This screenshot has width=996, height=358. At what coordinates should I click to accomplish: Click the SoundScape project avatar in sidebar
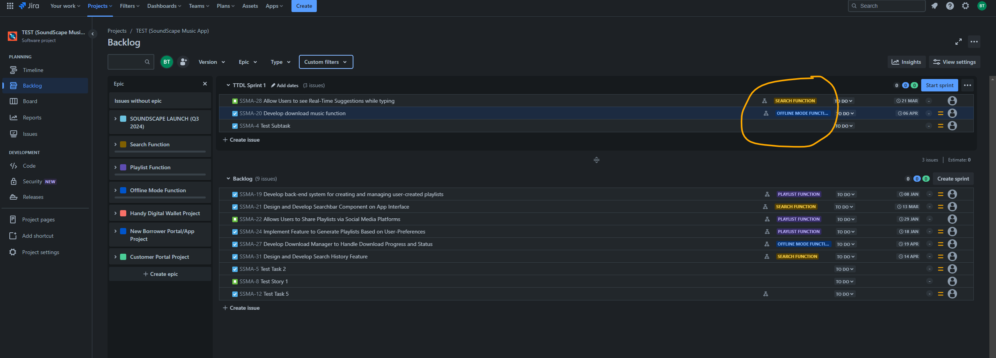(12, 36)
